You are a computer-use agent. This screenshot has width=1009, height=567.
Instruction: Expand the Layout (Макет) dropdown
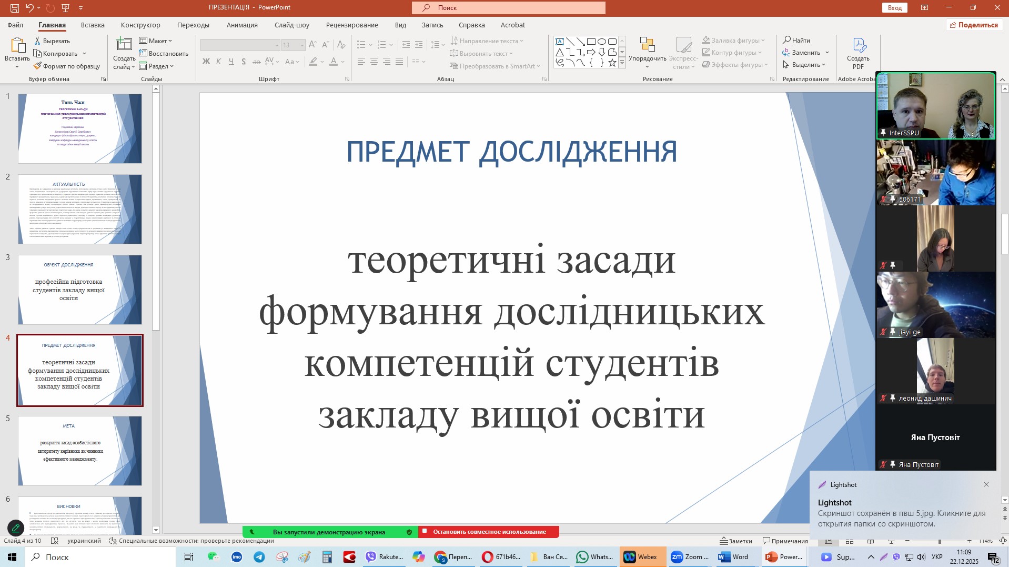point(157,41)
